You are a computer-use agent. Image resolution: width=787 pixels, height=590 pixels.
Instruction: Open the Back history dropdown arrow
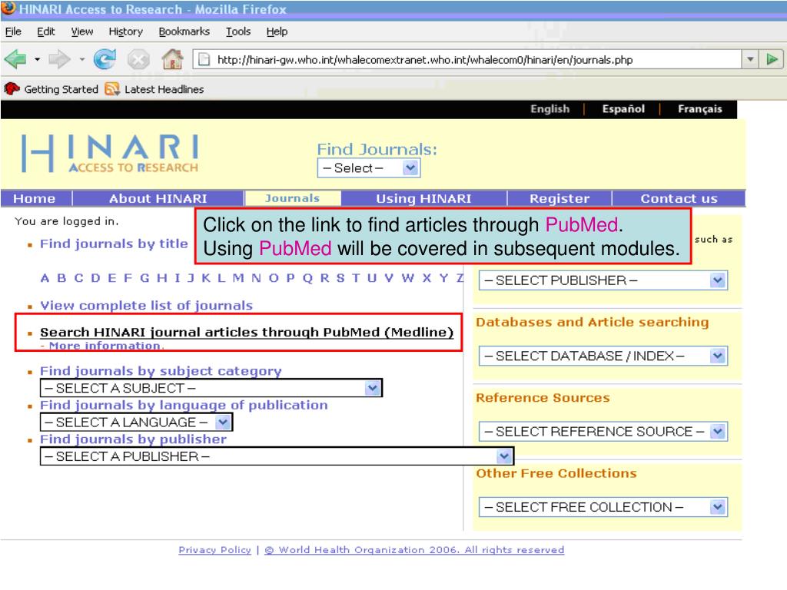pos(37,59)
